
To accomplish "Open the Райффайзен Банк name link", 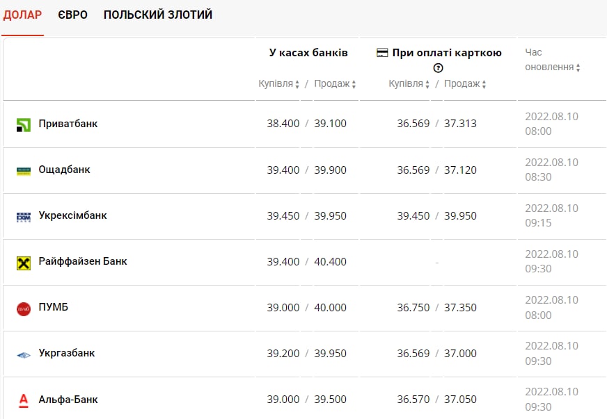I will tap(83, 261).
